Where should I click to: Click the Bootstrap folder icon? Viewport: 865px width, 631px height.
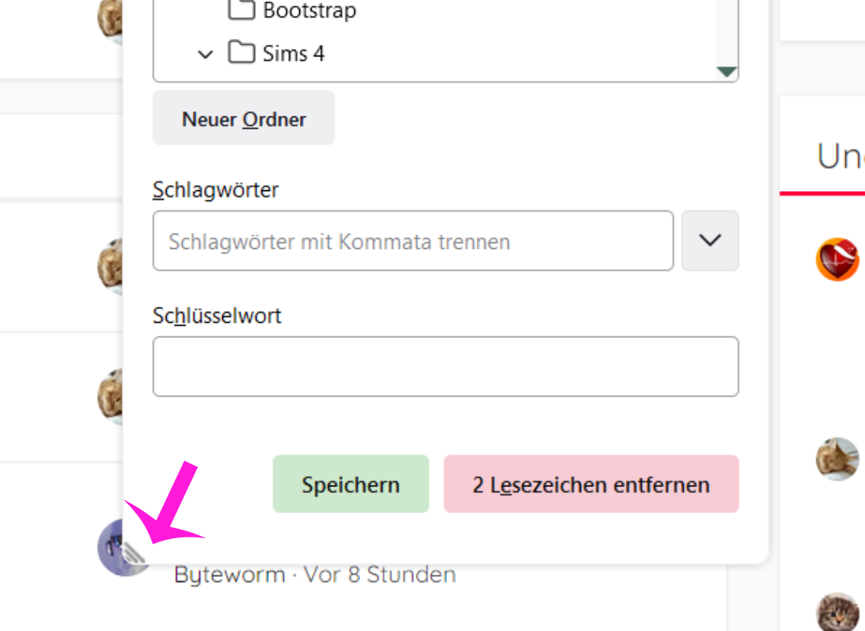241,11
